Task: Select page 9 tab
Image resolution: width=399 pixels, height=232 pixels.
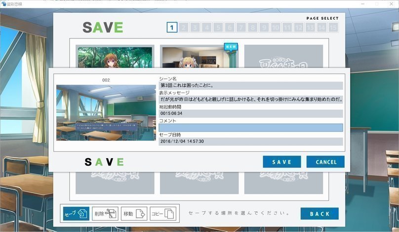Action: click(x=264, y=27)
